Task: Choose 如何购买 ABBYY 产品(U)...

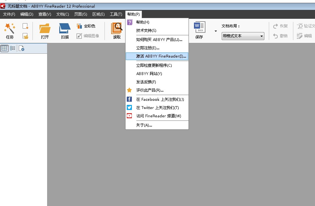Action: pyautogui.click(x=157, y=40)
